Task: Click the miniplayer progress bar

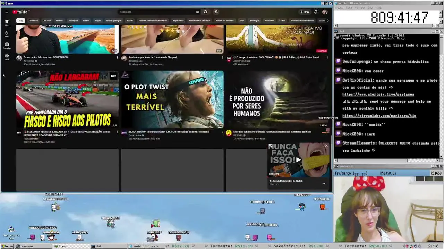Action: (298, 177)
